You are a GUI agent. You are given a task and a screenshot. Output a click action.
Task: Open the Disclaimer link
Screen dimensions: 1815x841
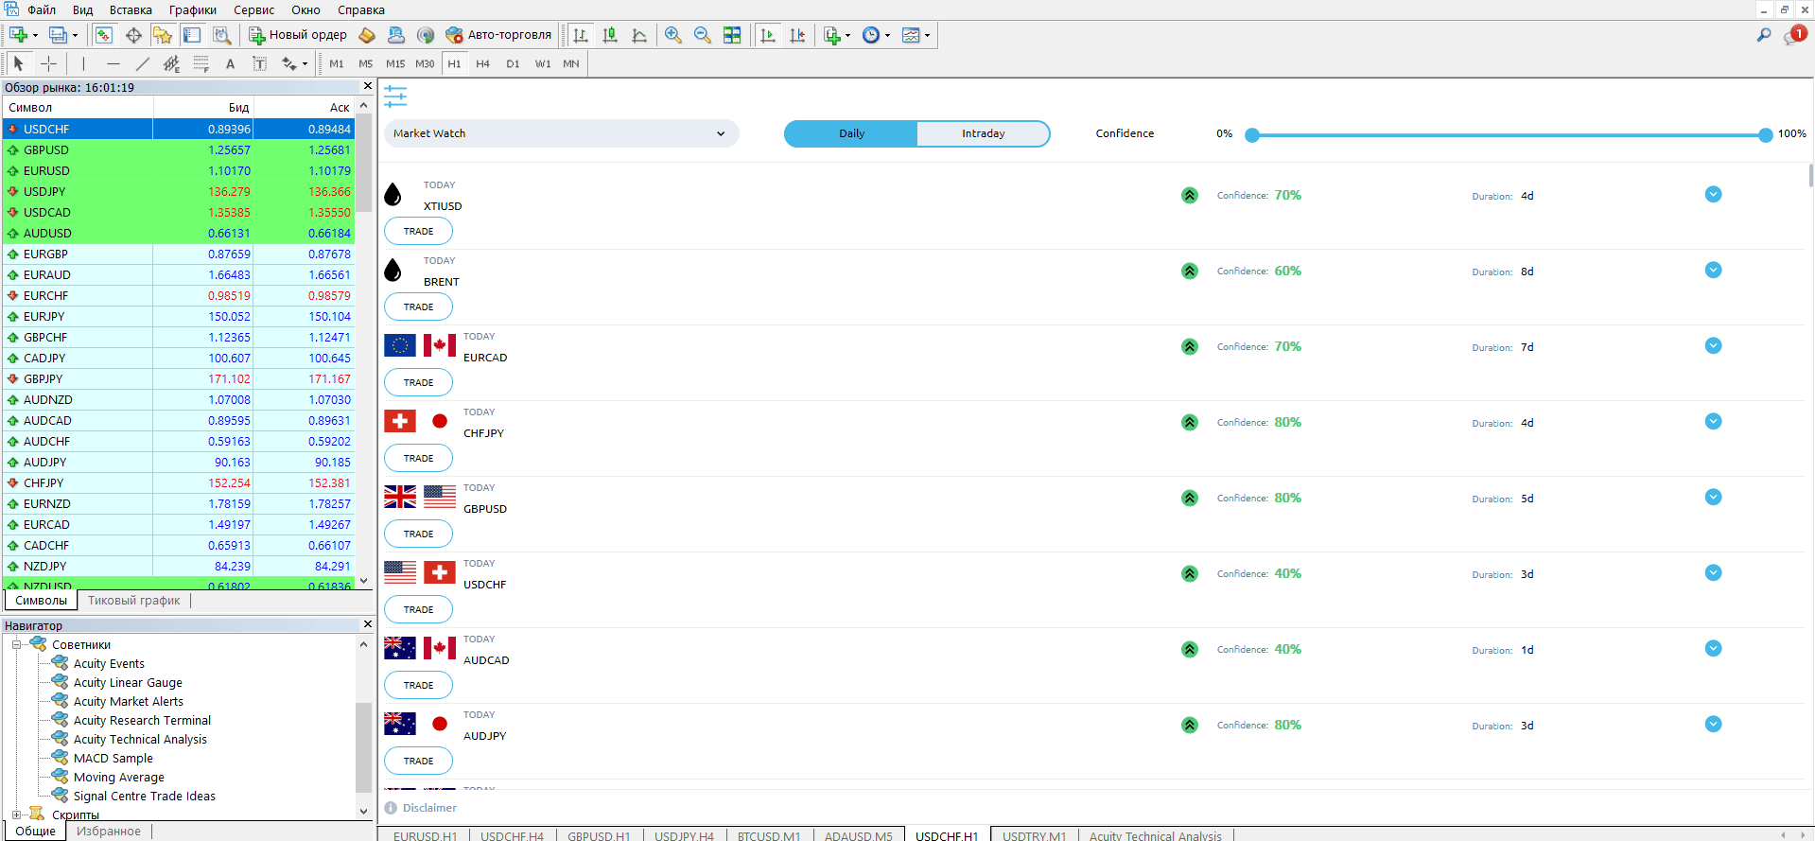tap(429, 808)
